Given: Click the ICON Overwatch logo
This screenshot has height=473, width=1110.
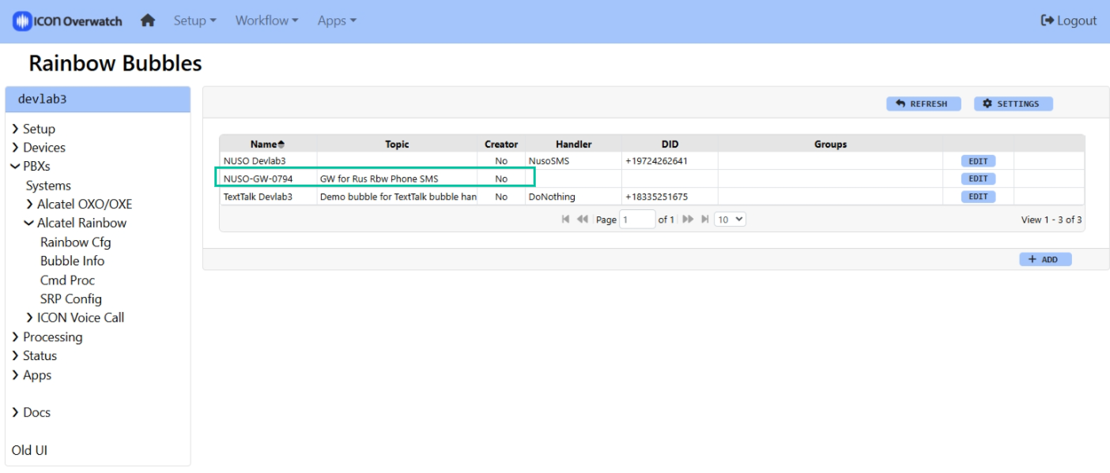Looking at the screenshot, I should click(68, 21).
